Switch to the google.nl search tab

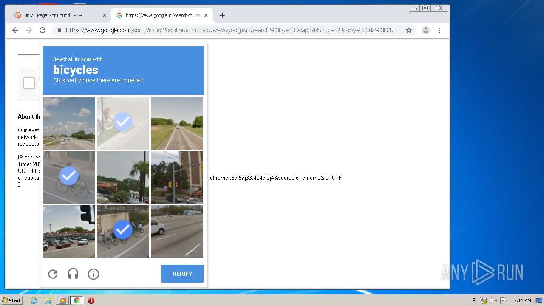[x=162, y=15]
